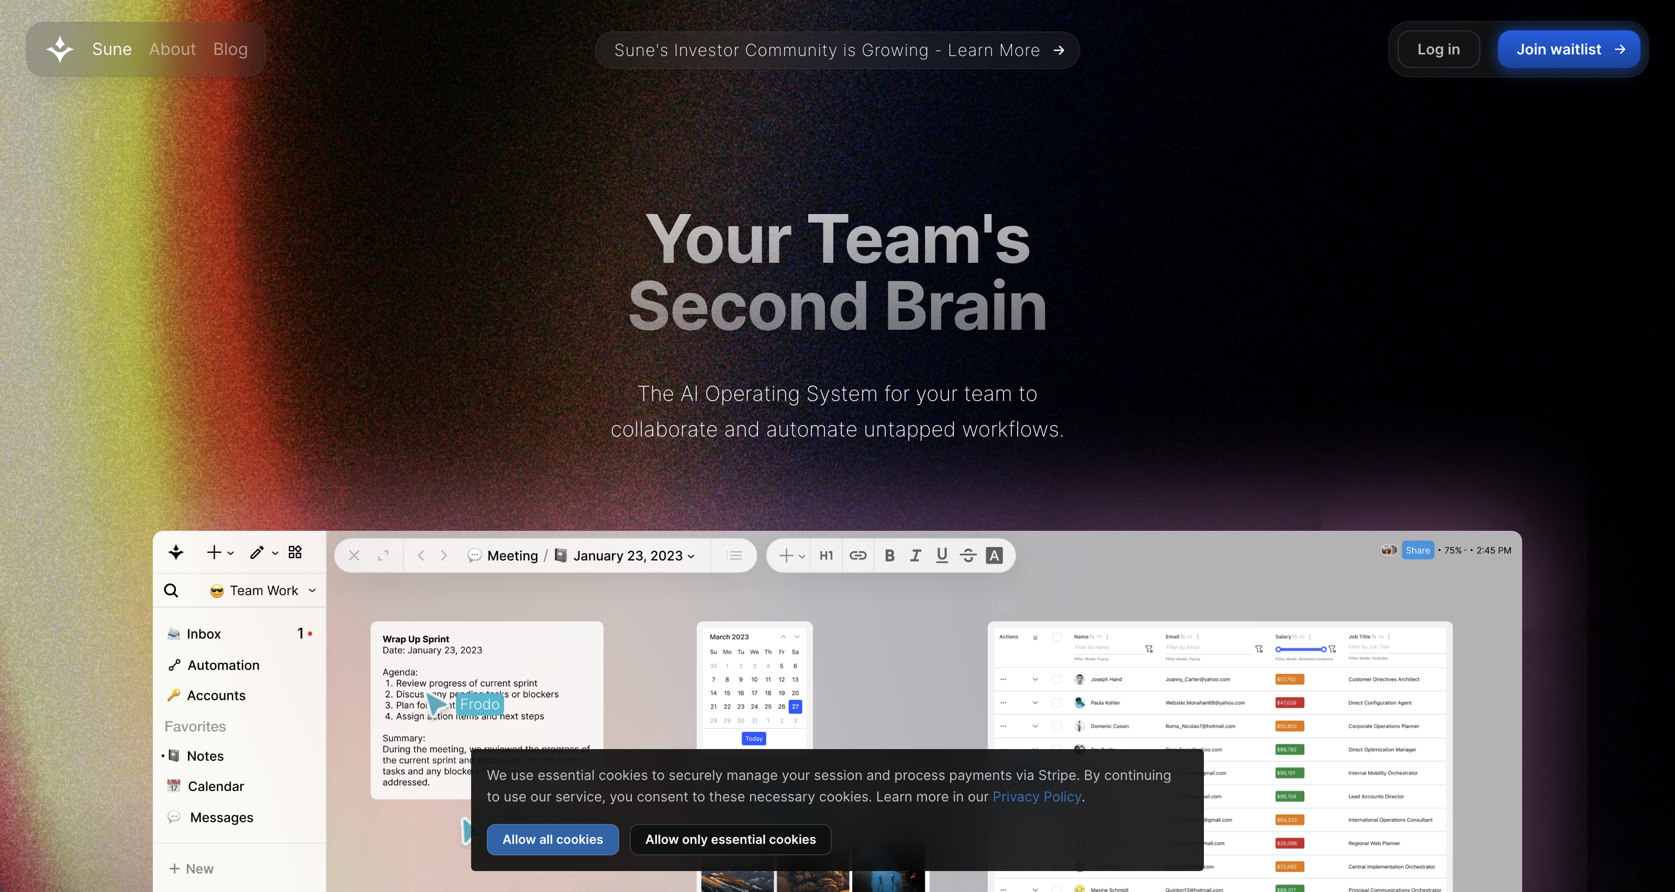Click Allow all cookies

[x=553, y=839]
